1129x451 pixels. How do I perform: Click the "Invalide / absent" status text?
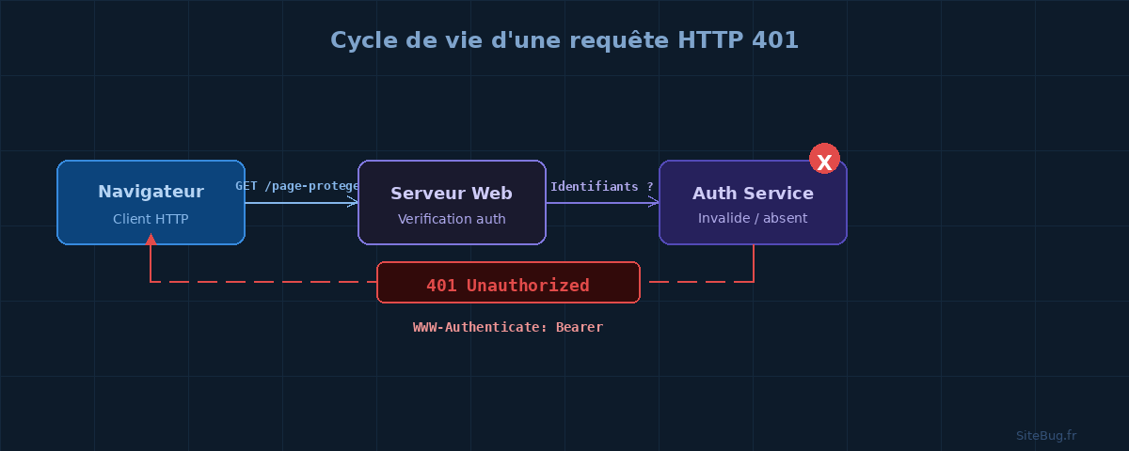[753, 219]
